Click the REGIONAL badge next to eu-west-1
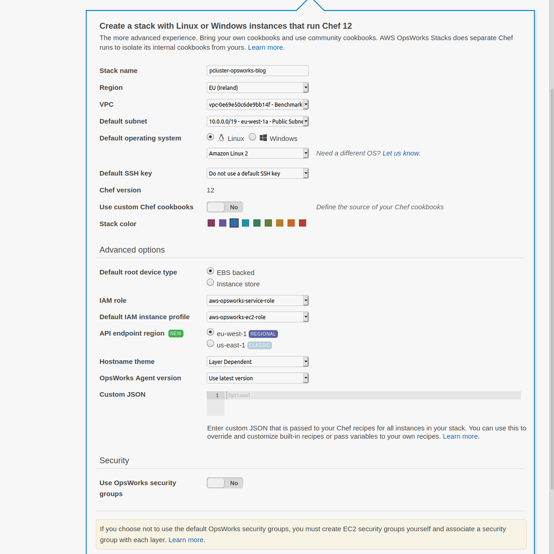The width and height of the screenshot is (554, 554). tap(263, 334)
